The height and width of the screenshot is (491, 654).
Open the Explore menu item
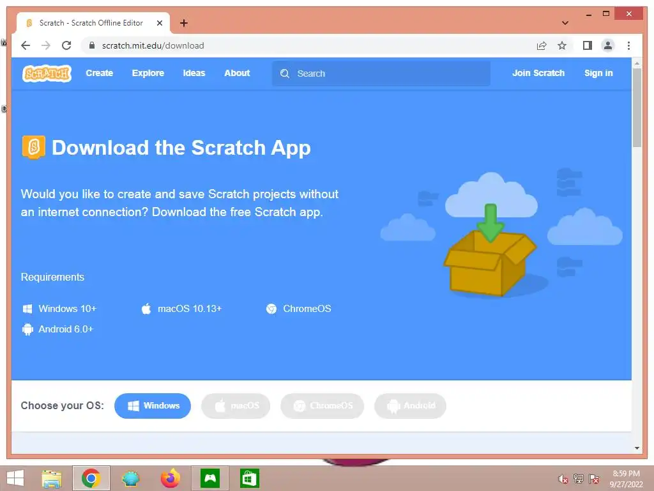(148, 73)
